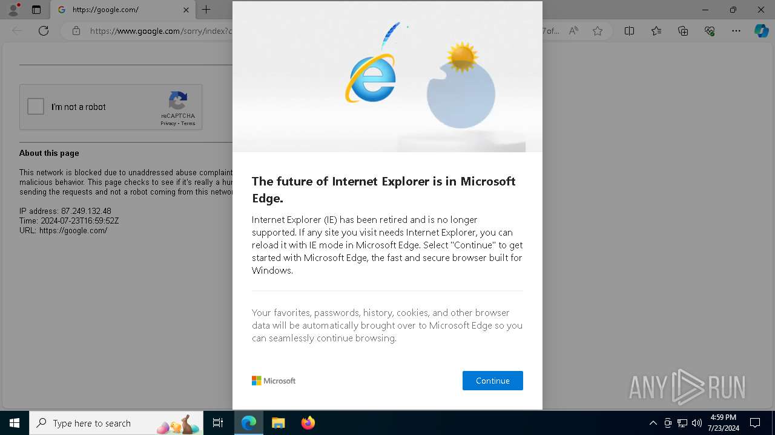This screenshot has width=775, height=435.
Task: Click the reCAPTCHA logo
Action: (x=178, y=101)
